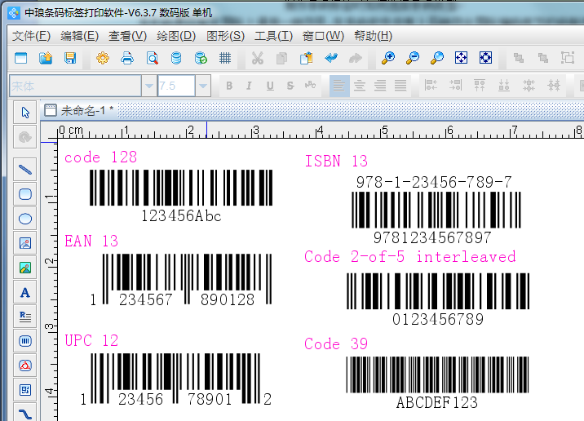Select the code 128 barcode on canvas
The width and height of the screenshot is (584, 421).
(180, 188)
